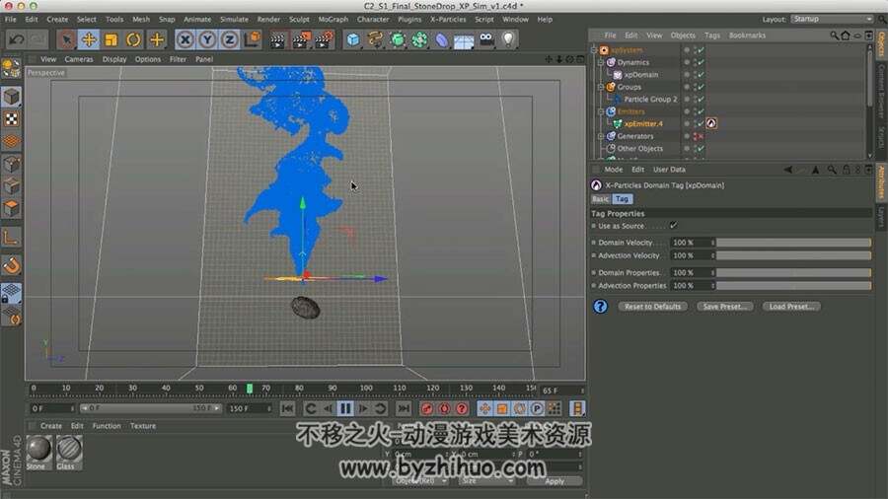888x499 pixels.
Task: Select the Glass material thumbnail
Action: click(x=69, y=454)
